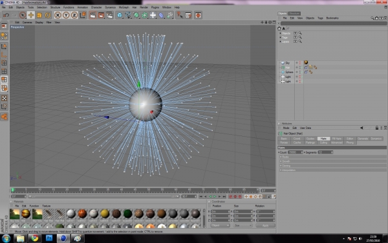This screenshot has width=388, height=243.
Task: Open the Hair menu in menu bar
Action: (x=135, y=7)
